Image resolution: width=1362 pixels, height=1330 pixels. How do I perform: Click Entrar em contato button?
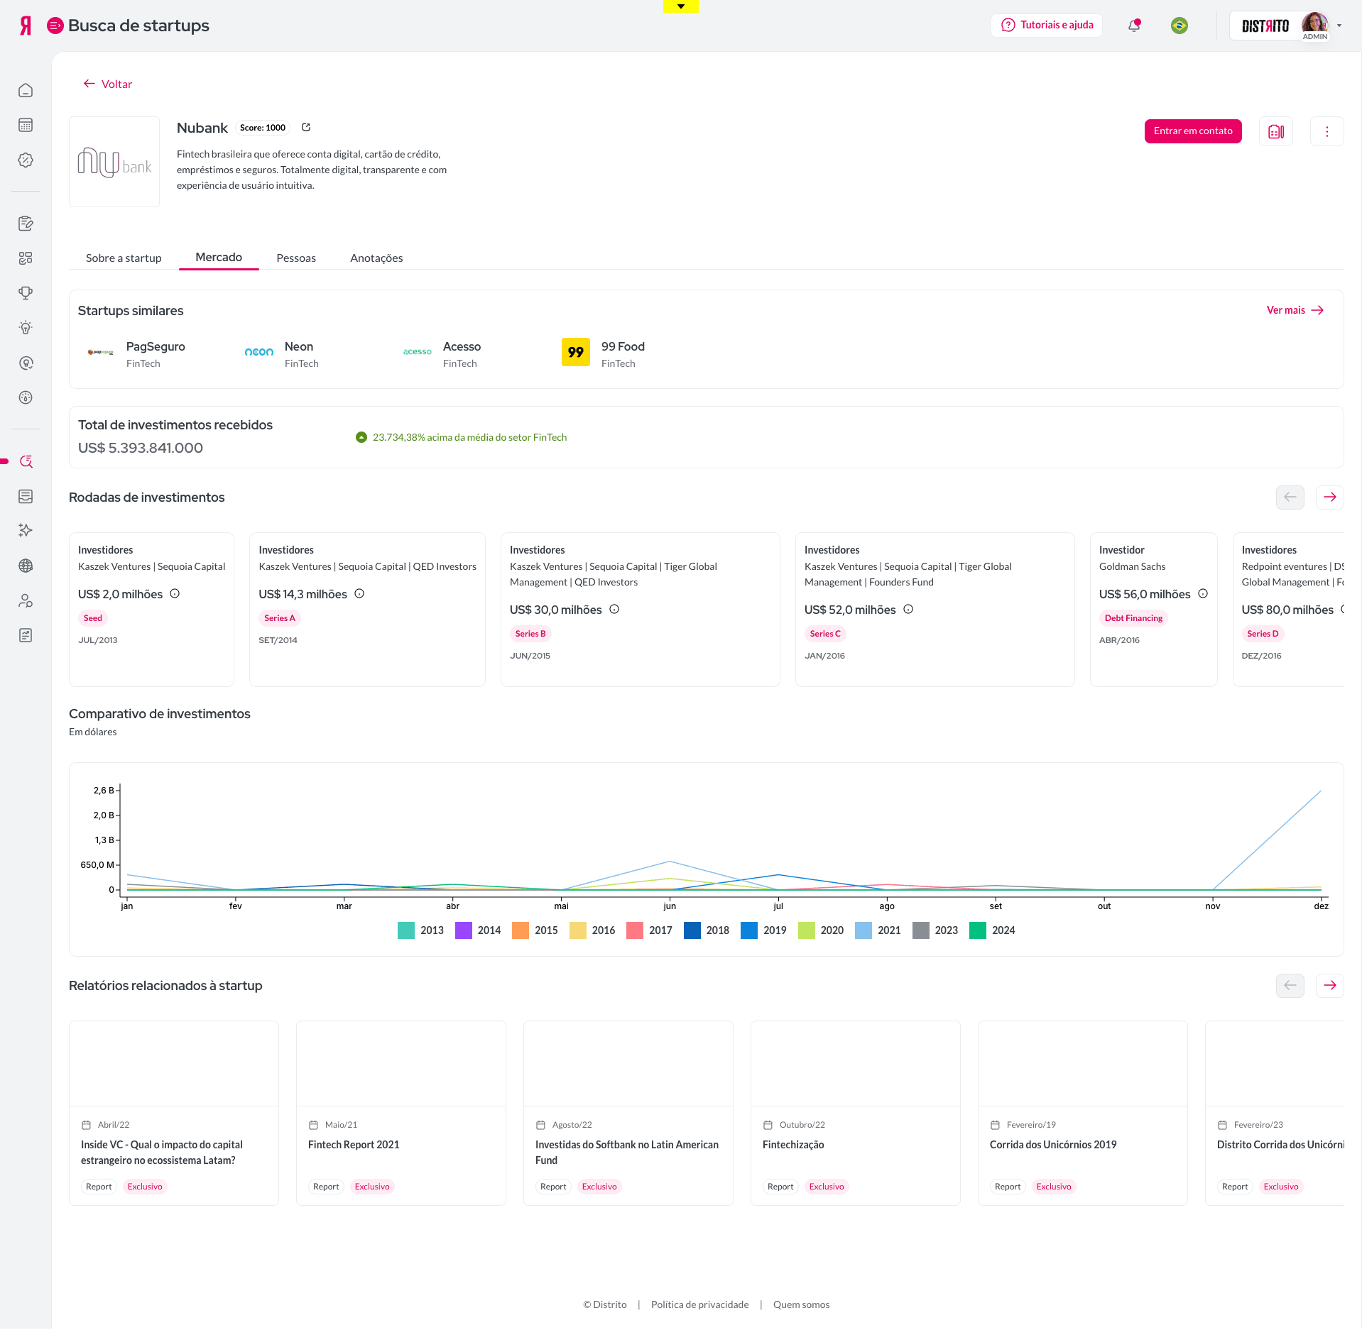click(x=1193, y=131)
